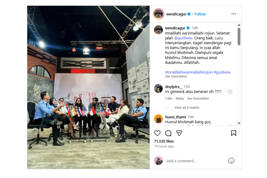Open more options three-dot menu

pyautogui.click(x=233, y=14)
